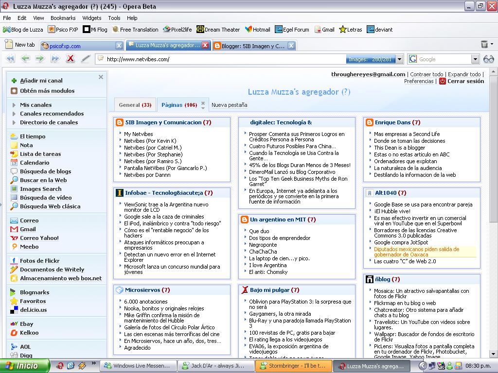498x373 pixels.
Task: Open the dropdown arrow beside the trash icon
Action: pyautogui.click(x=492, y=44)
